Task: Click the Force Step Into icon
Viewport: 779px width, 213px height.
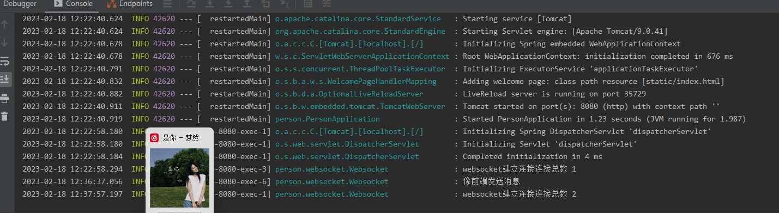Action: (x=228, y=3)
